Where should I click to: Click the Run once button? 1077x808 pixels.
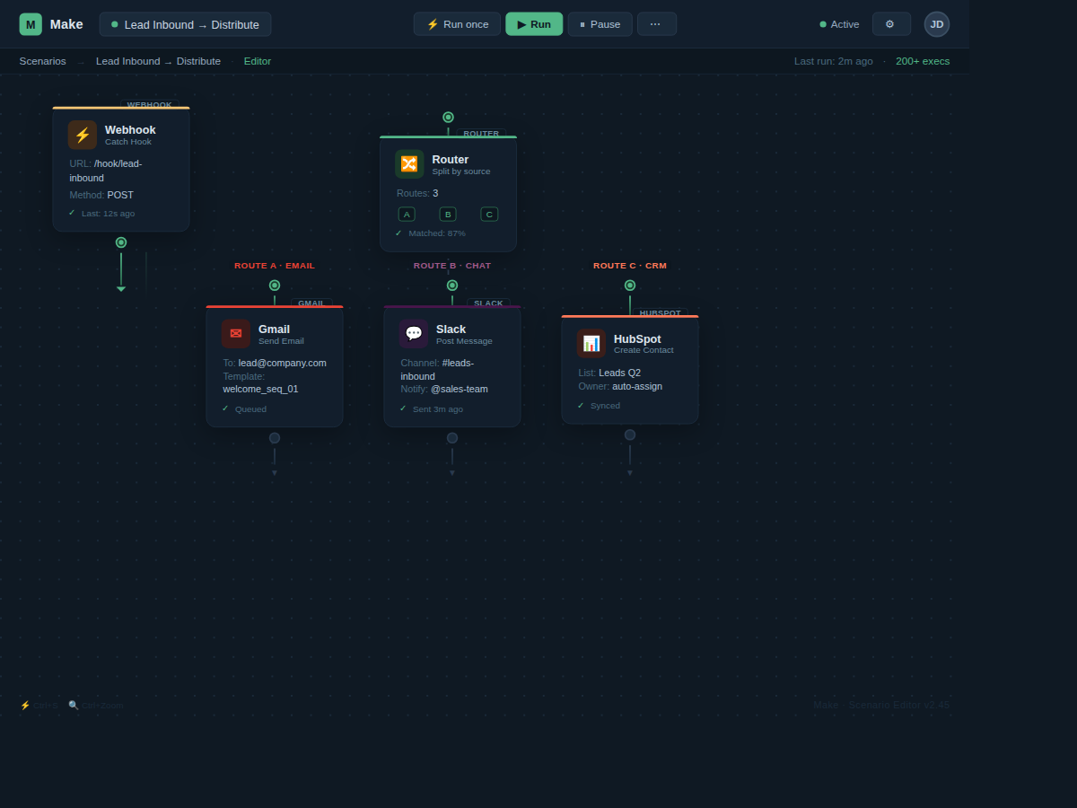(x=457, y=24)
